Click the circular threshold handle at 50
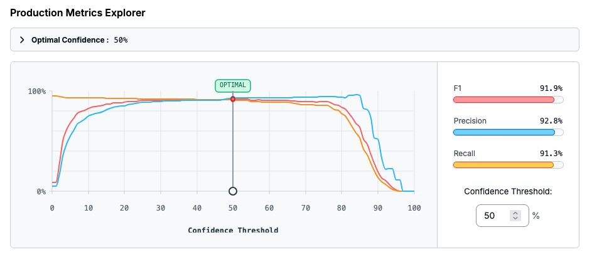This screenshot has height=257, width=592. pyautogui.click(x=233, y=191)
